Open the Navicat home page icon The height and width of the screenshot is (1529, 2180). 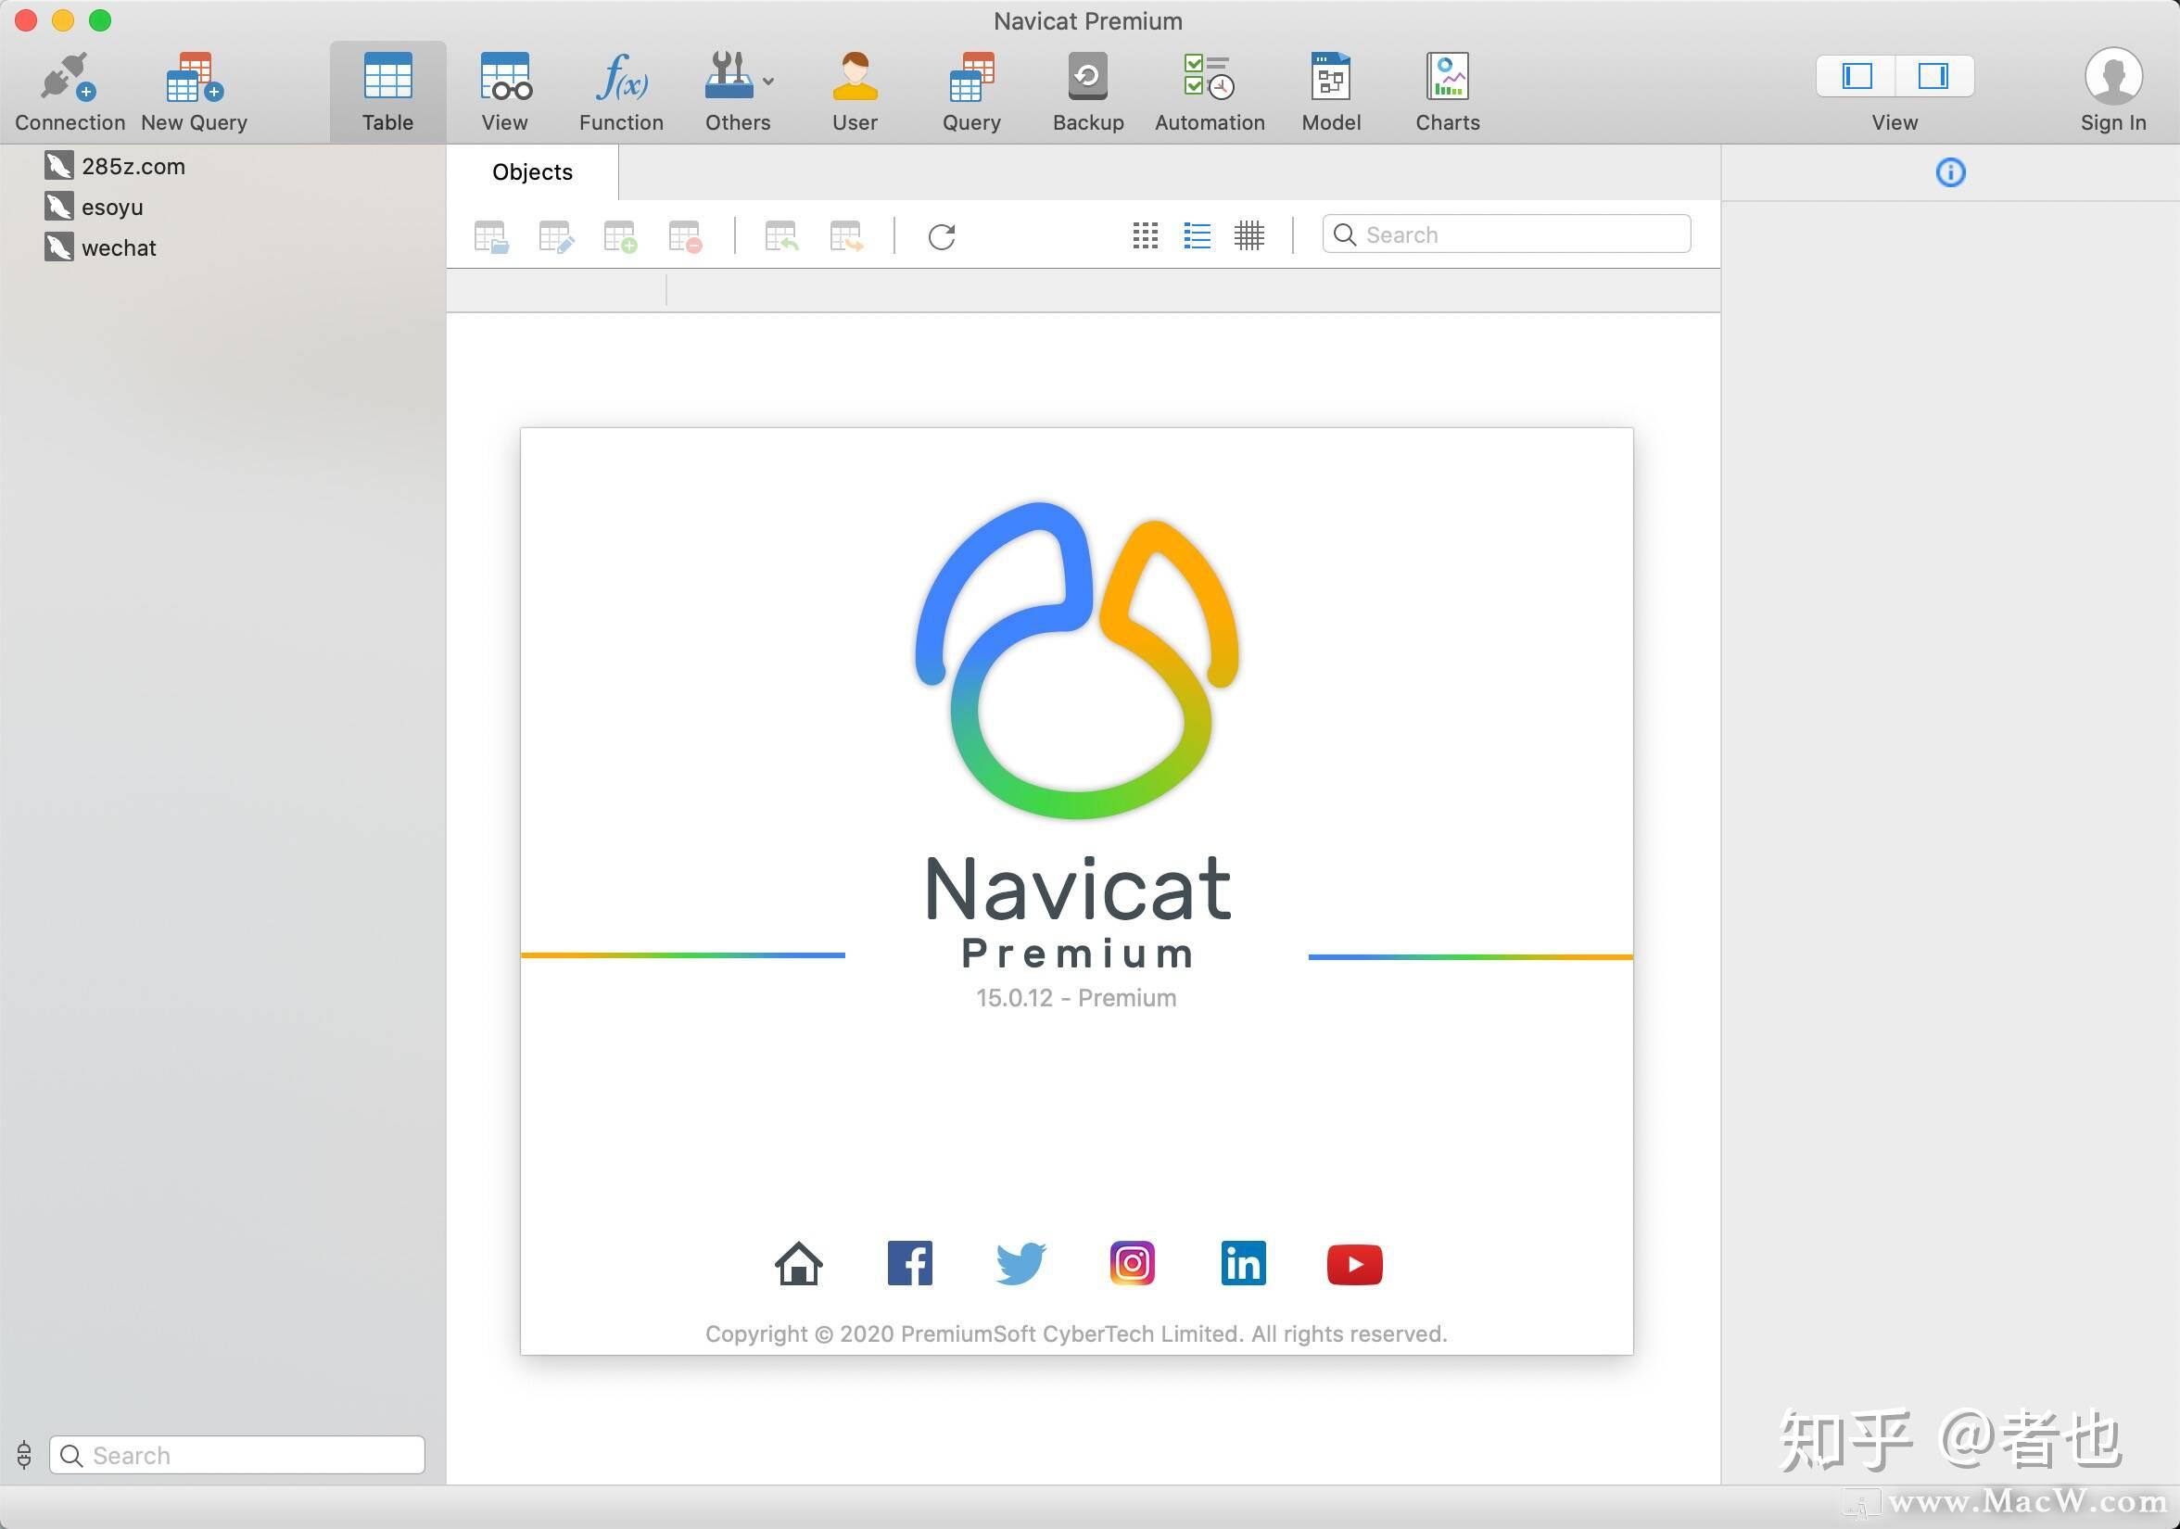[799, 1263]
